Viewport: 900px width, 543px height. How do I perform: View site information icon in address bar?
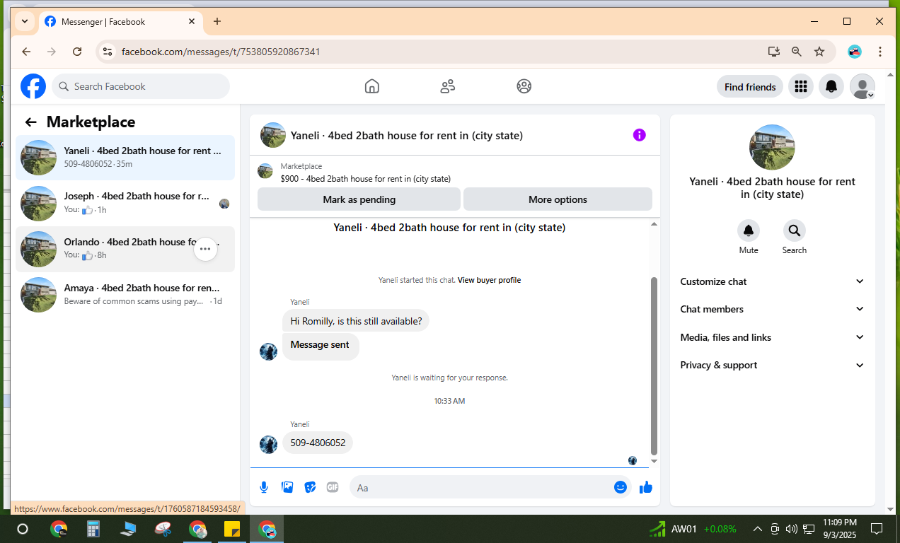pyautogui.click(x=108, y=52)
